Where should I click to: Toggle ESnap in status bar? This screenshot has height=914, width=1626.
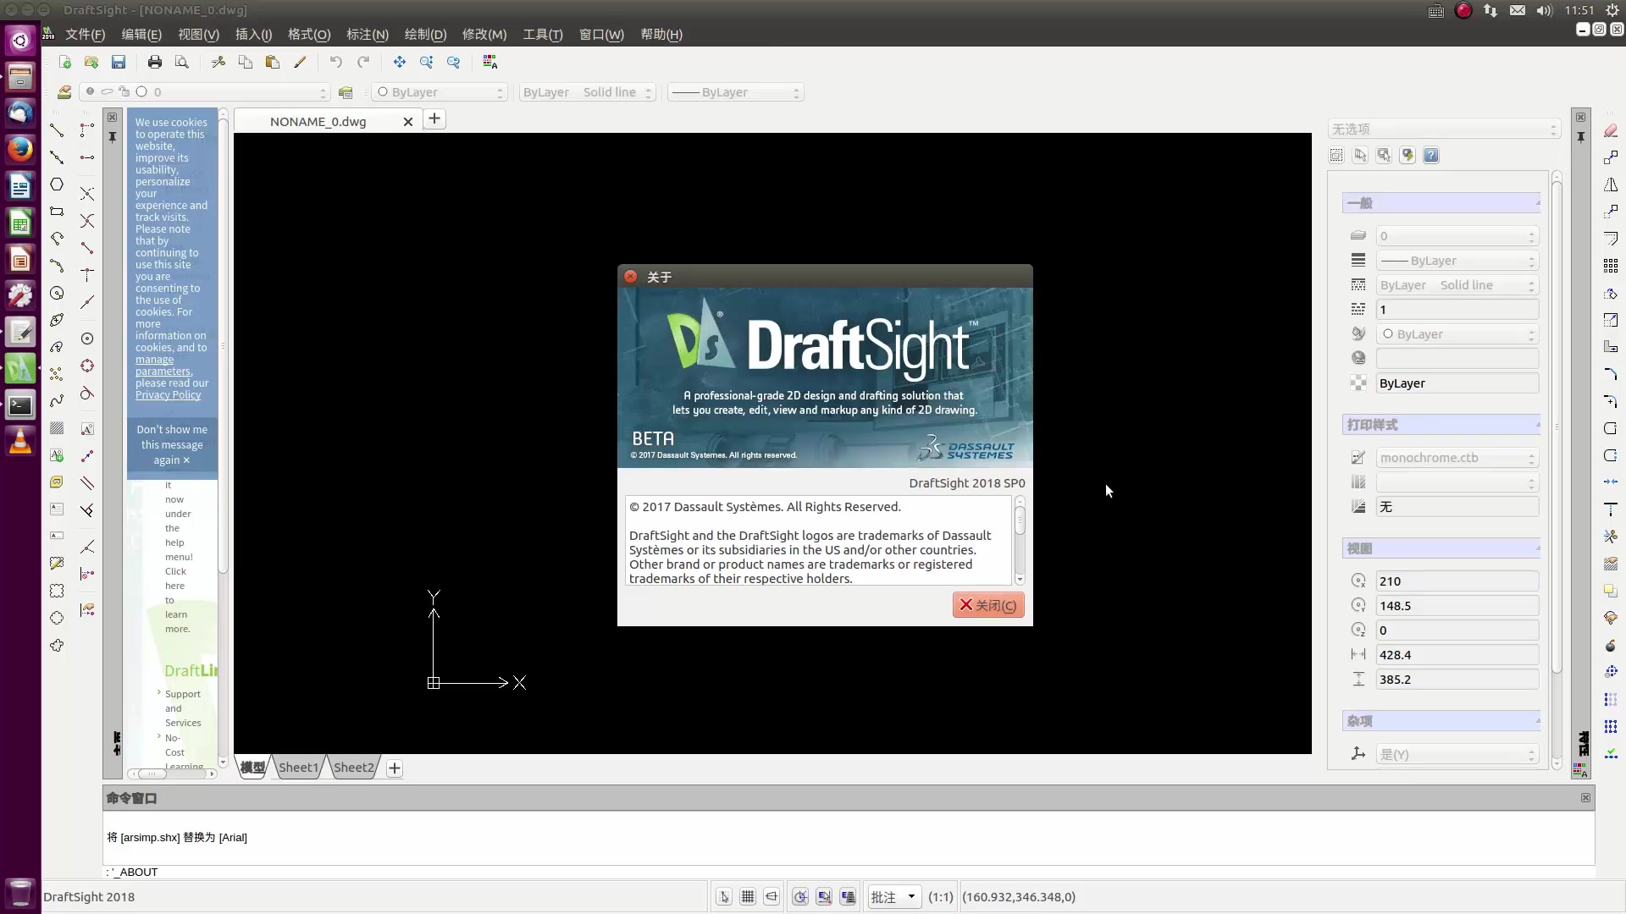[824, 897]
